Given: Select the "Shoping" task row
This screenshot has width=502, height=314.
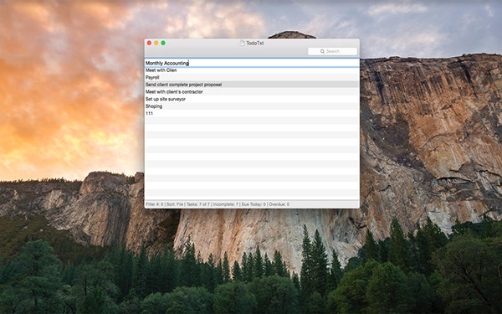Looking at the screenshot, I should [252, 106].
